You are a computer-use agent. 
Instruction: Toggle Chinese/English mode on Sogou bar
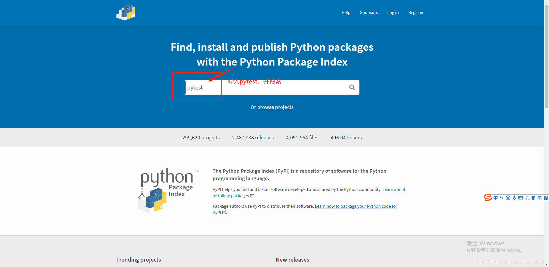496,198
